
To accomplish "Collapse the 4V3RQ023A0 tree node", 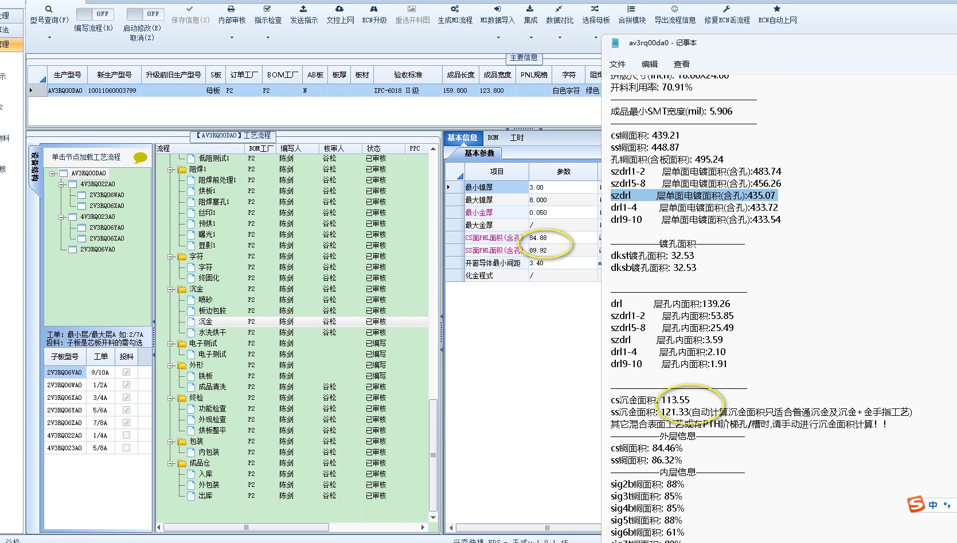I will click(x=61, y=217).
